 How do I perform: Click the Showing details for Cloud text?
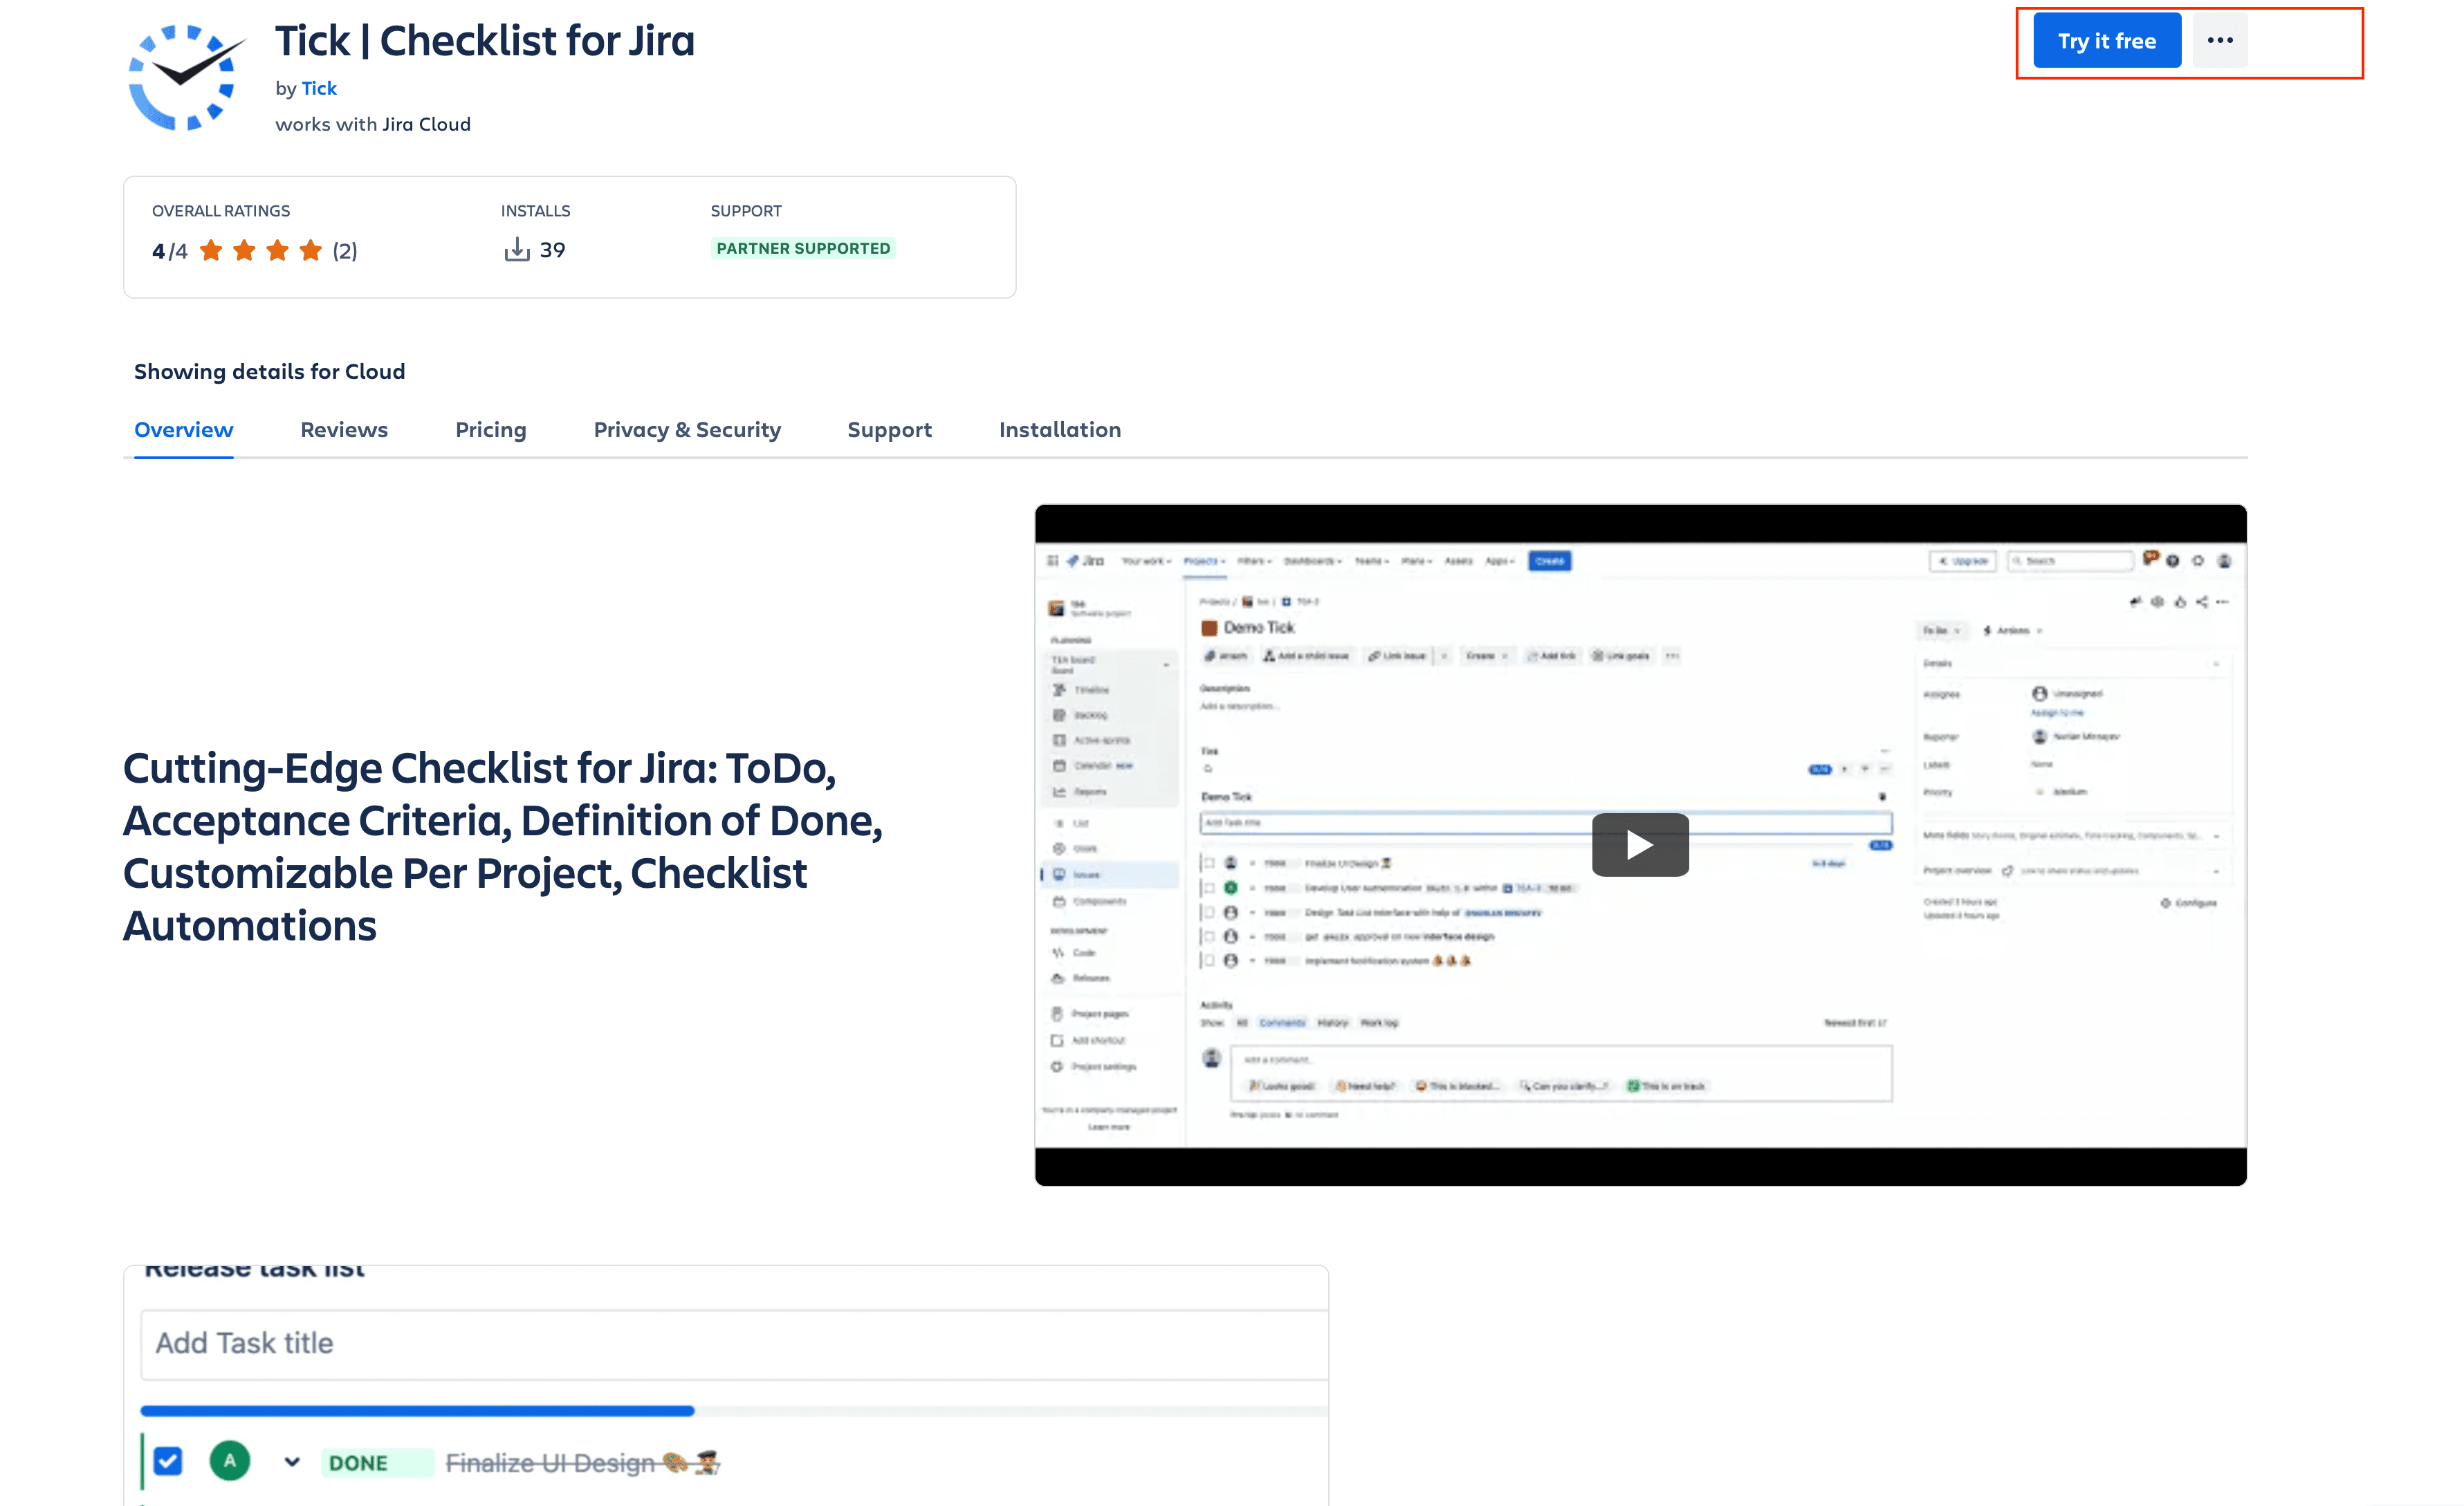pyautogui.click(x=270, y=372)
